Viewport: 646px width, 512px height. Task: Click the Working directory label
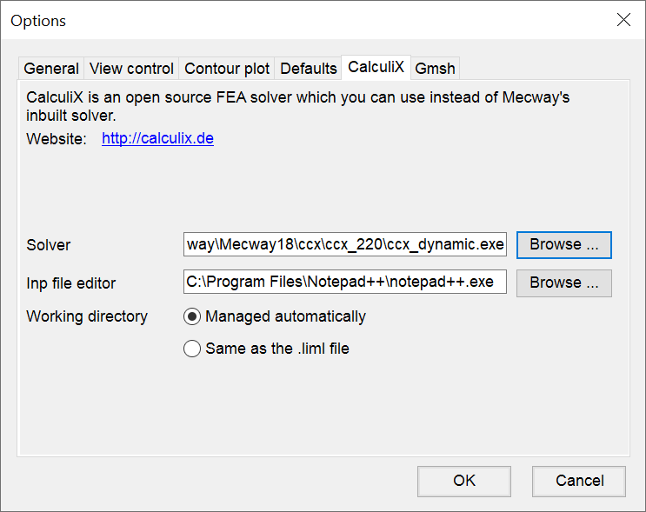point(87,316)
